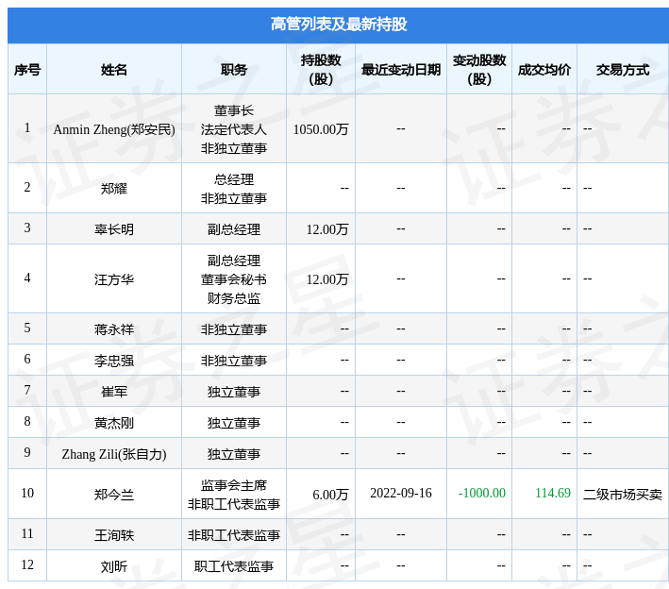The image size is (669, 589).
Task: Click 王洵轶's 非职工代表监事 position cell
Action: [234, 535]
